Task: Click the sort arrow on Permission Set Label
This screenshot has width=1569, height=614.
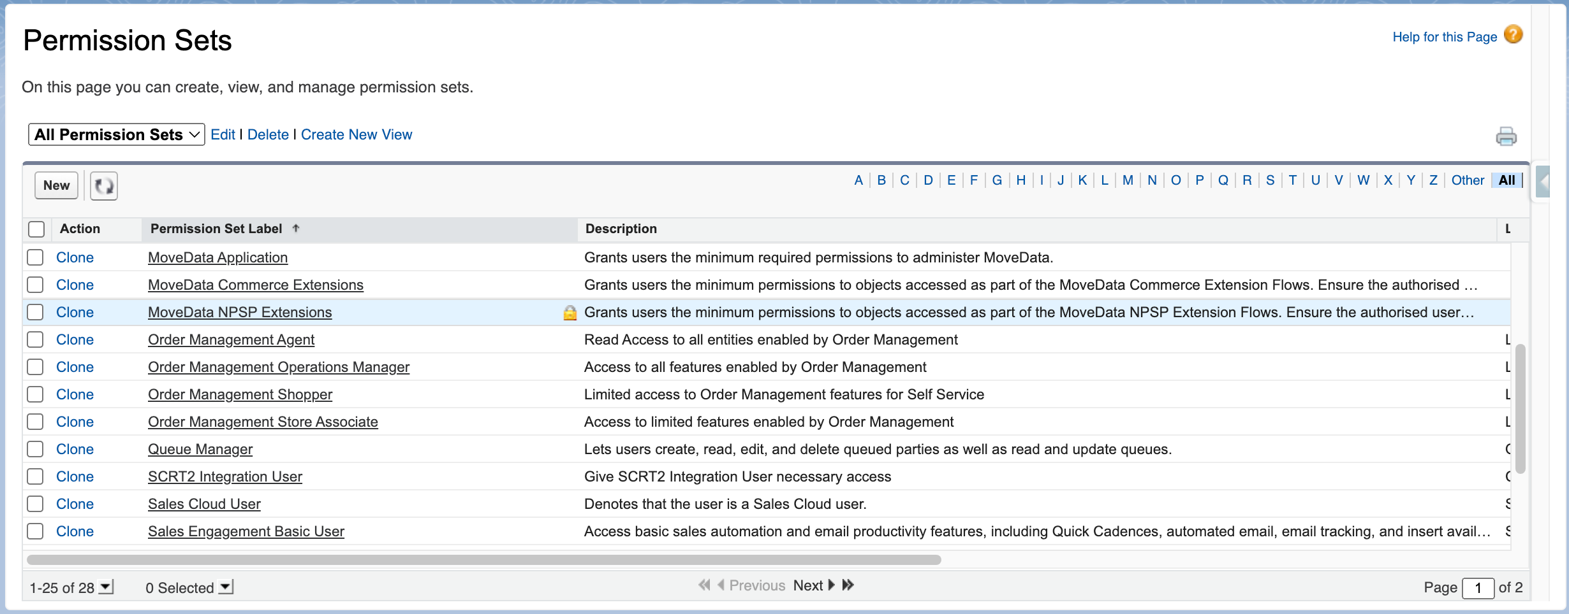Action: coord(296,229)
